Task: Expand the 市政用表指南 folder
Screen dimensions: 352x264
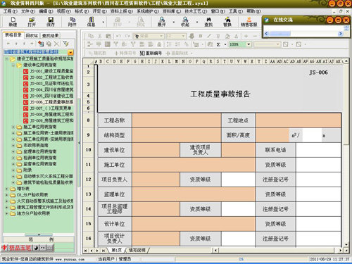Action: [x=13, y=146]
